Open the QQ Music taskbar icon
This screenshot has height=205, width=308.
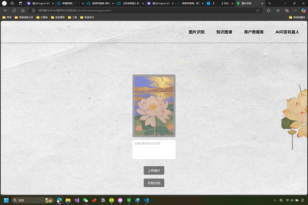[x=112, y=200]
